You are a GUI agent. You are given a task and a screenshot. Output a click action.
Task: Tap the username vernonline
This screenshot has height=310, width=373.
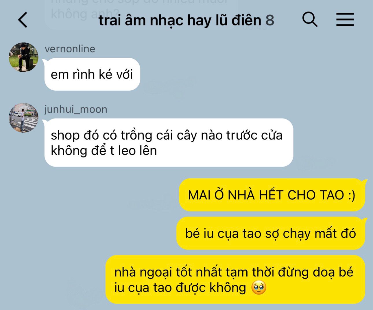click(70, 49)
